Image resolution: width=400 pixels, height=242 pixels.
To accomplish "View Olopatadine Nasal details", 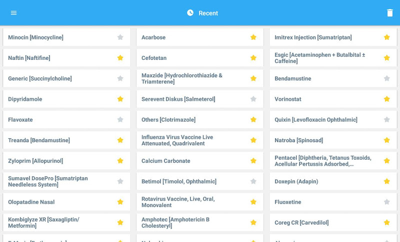I will click(x=66, y=202).
